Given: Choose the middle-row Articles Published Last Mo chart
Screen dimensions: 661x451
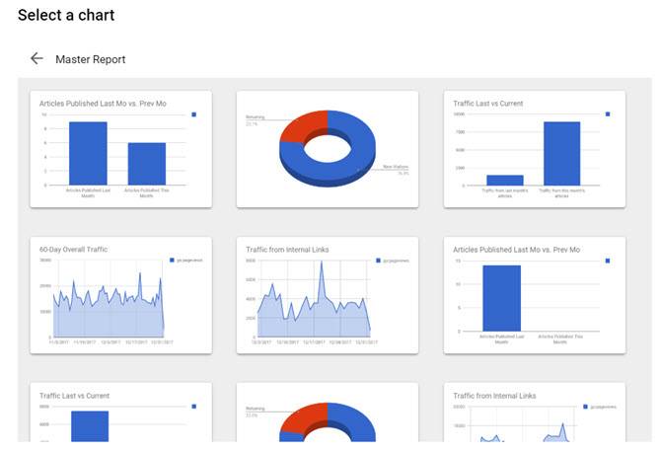Looking at the screenshot, I should click(535, 295).
